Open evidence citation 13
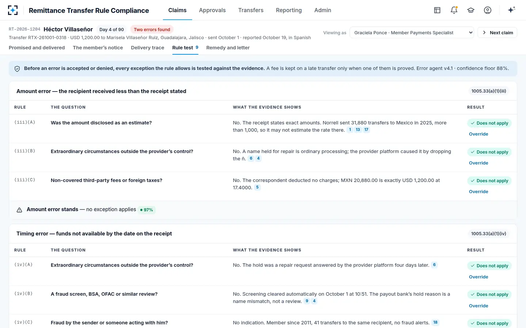This screenshot has height=328, width=526. click(358, 130)
